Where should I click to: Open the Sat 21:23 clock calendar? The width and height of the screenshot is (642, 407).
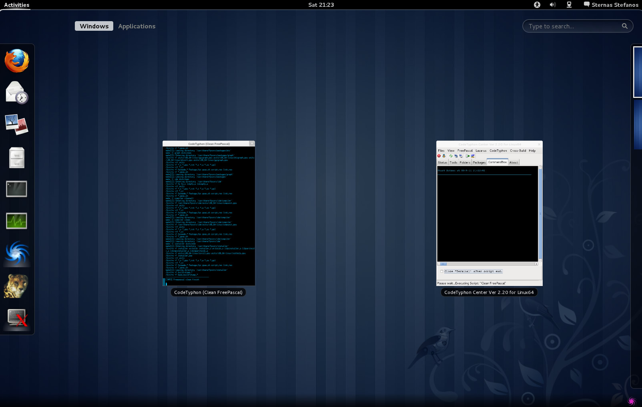pyautogui.click(x=321, y=5)
